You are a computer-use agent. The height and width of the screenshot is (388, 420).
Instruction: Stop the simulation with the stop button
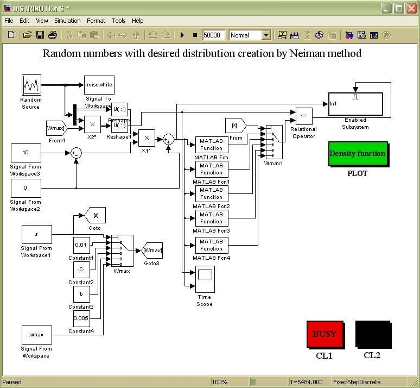point(195,35)
